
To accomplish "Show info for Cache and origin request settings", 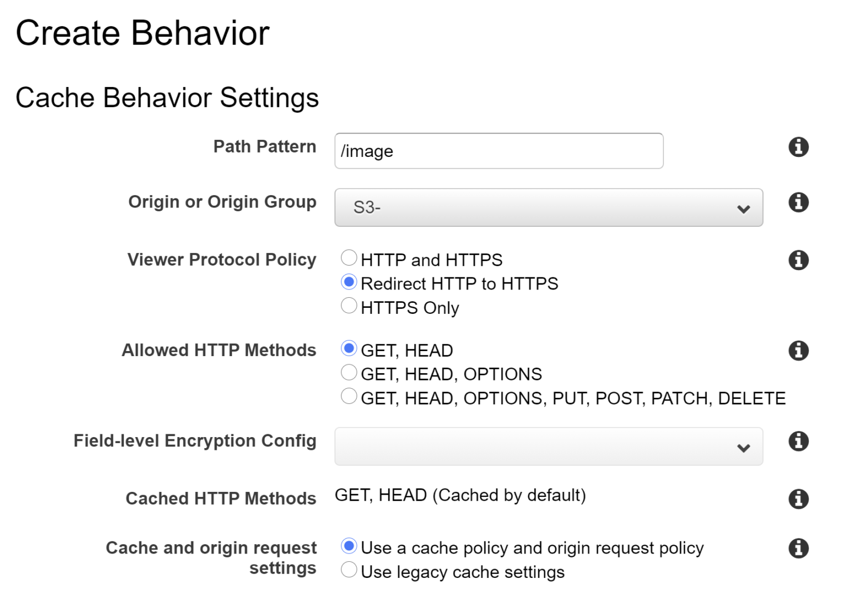I will [798, 548].
